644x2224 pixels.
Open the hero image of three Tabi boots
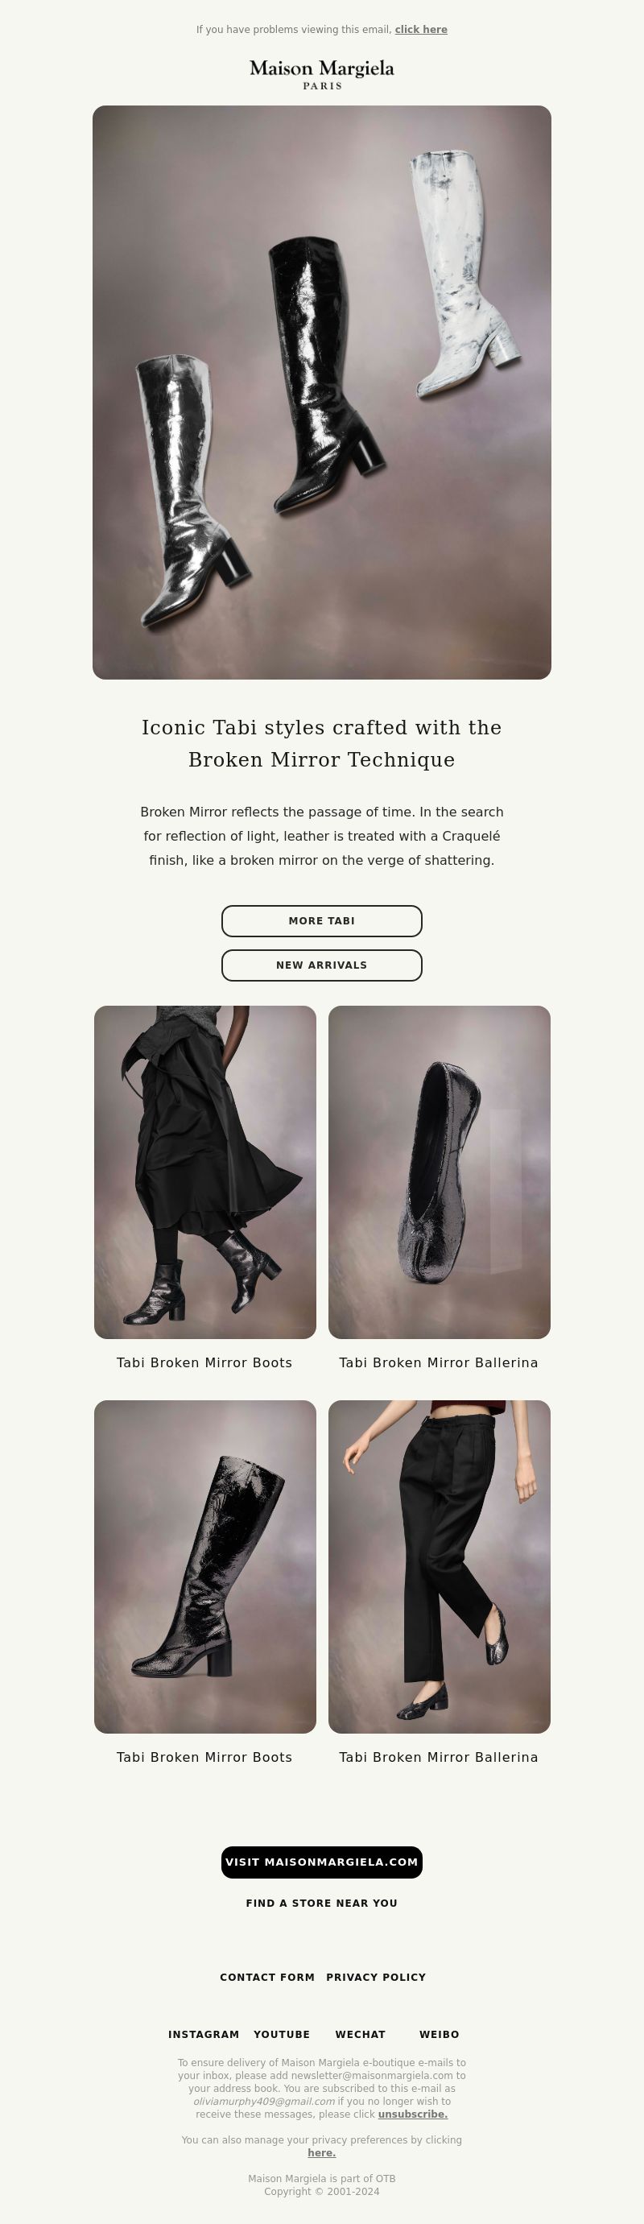tap(322, 392)
